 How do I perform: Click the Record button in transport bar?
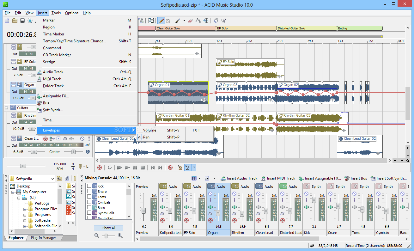point(100,168)
